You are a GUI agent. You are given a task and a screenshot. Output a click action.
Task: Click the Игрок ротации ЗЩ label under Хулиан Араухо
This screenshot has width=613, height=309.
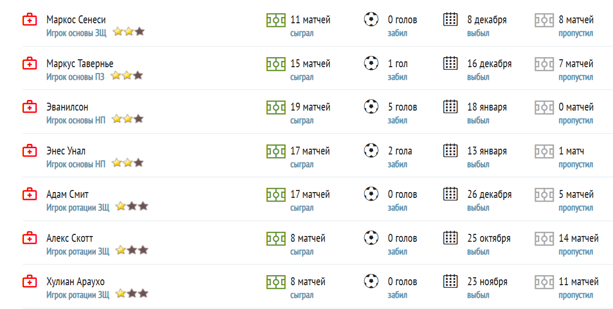click(78, 295)
